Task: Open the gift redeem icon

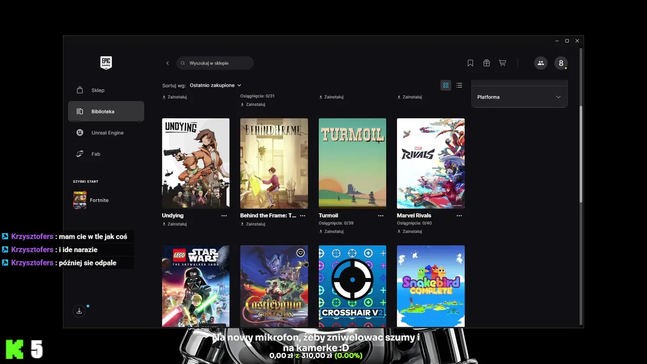Action: (486, 63)
